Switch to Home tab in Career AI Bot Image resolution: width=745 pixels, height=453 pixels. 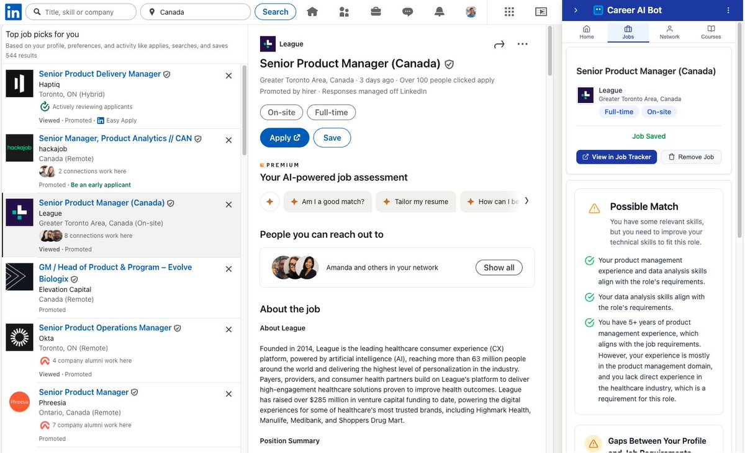click(587, 32)
